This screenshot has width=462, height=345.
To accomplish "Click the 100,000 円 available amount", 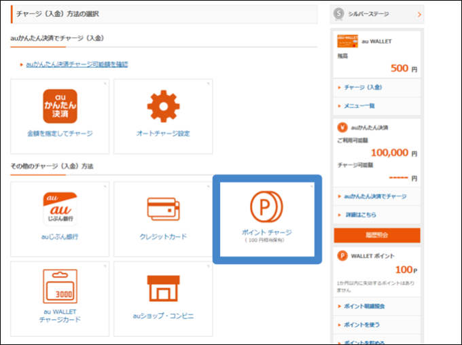I will pyautogui.click(x=394, y=153).
